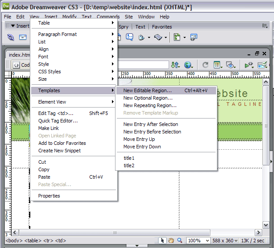The image size is (274, 248).
Task: Click the Script insert icon
Action: 158,37
